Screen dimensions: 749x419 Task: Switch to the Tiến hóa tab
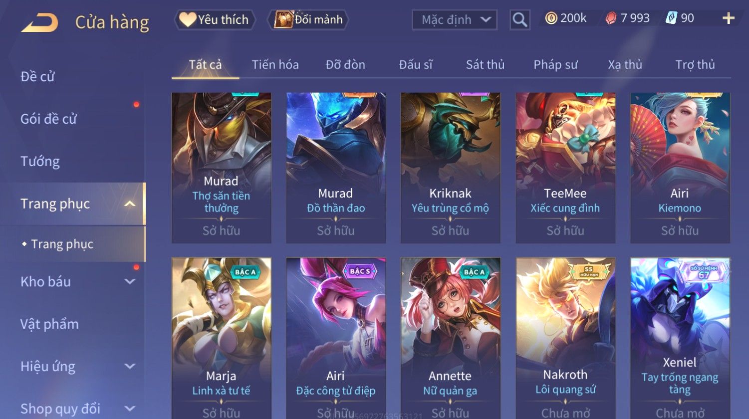275,64
